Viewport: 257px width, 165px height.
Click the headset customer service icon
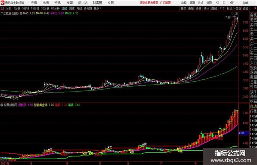pyautogui.click(x=218, y=3)
